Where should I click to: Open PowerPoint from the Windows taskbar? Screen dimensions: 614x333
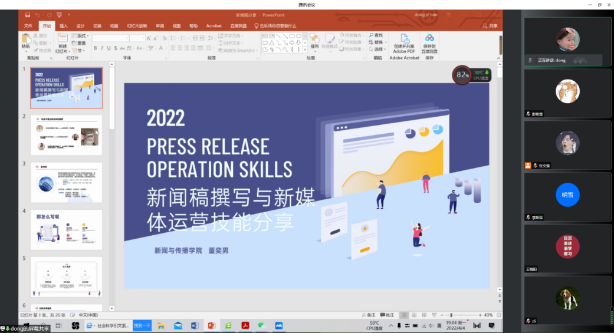(x=211, y=325)
